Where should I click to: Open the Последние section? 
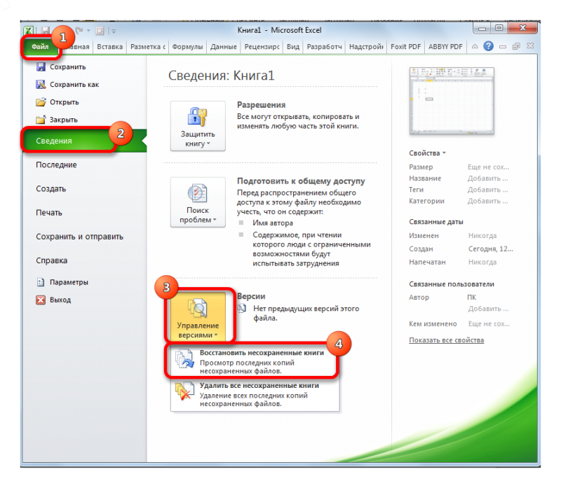point(56,165)
